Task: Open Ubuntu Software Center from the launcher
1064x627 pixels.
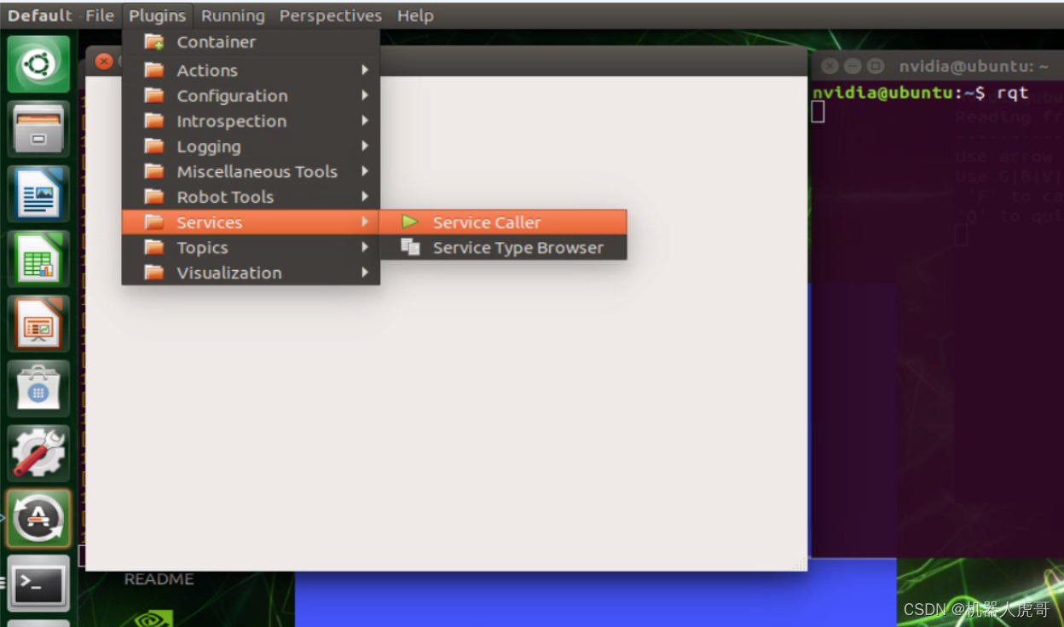Action: 38,388
